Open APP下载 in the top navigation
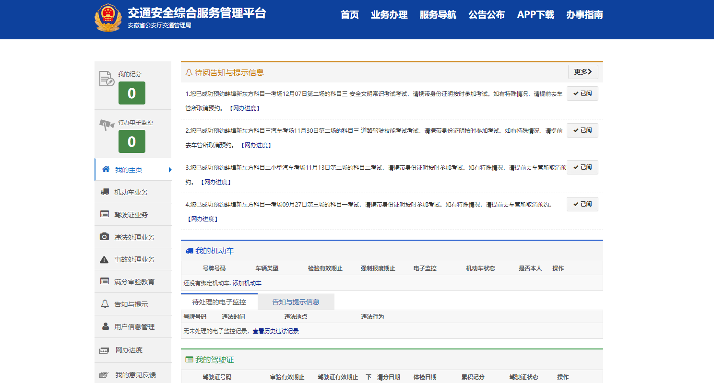714x383 pixels. 535,15
